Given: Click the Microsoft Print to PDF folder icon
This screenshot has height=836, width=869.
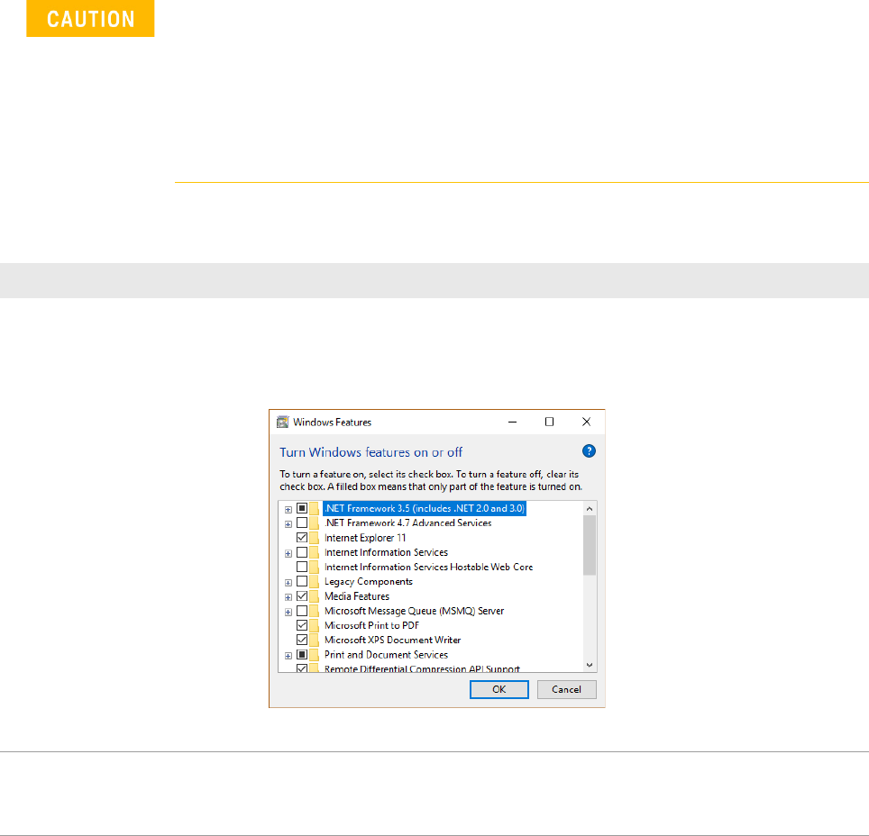Looking at the screenshot, I should coord(315,625).
